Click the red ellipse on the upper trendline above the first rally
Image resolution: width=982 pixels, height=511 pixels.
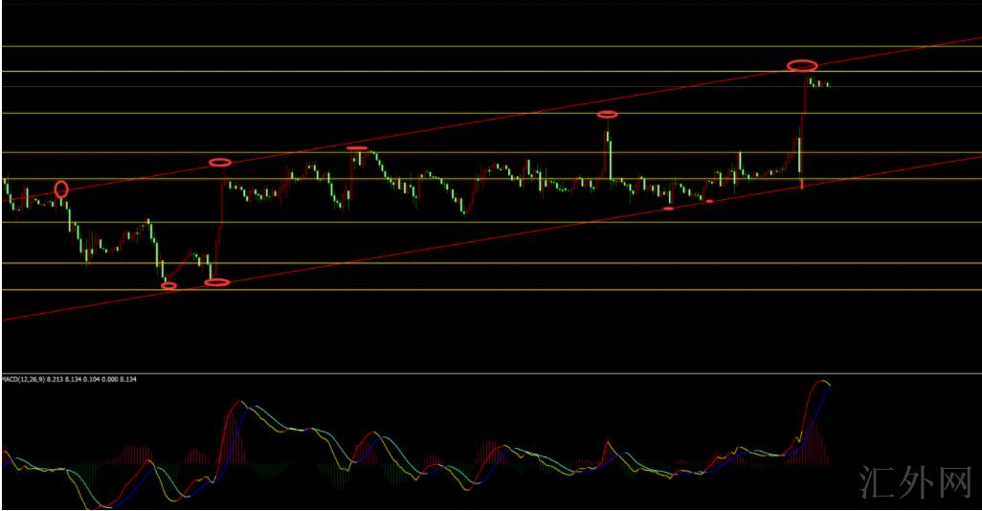(220, 162)
